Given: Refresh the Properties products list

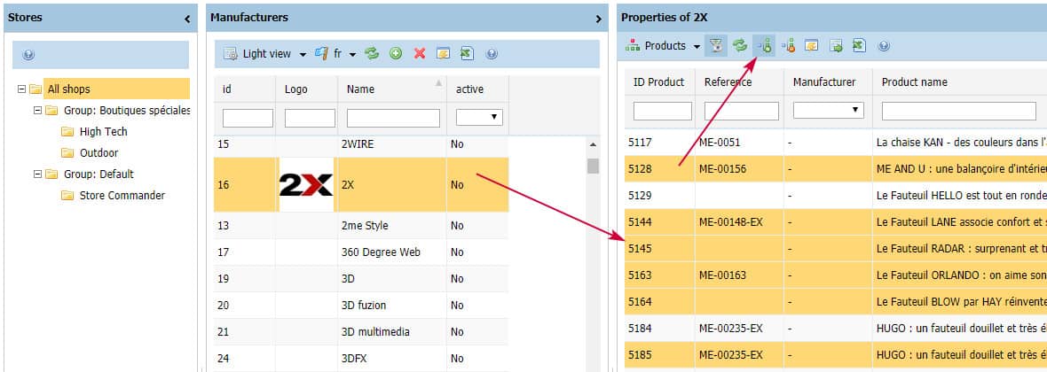Looking at the screenshot, I should 739,46.
